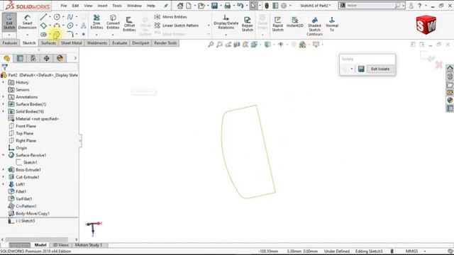454x255 pixels.
Task: Open the Tools menu
Action: click(x=117, y=6)
